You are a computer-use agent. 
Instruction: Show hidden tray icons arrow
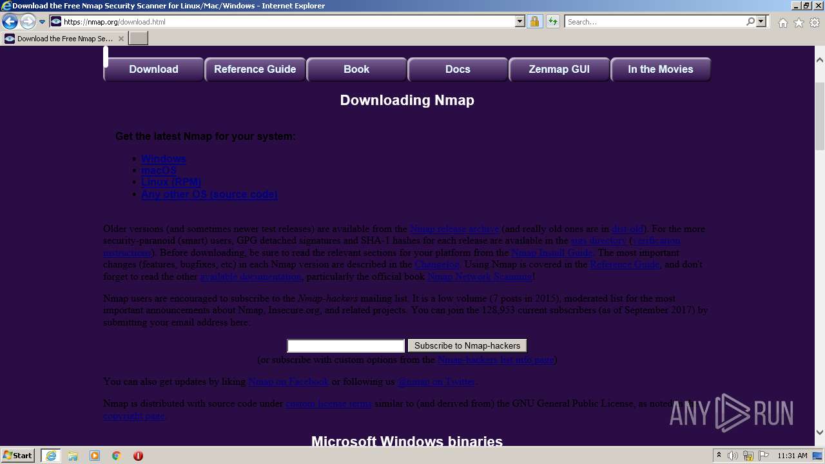coord(719,456)
